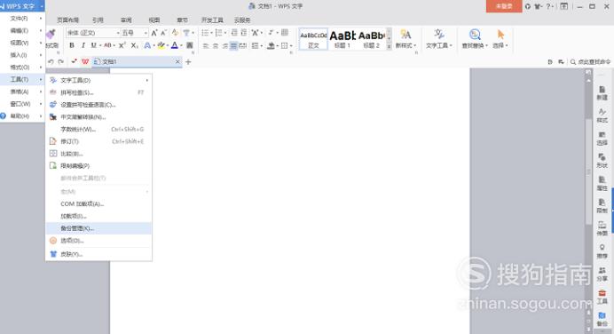Open the Styles (样式) pane in right sidebar
Viewport: 614px width, 334px height.
602,115
